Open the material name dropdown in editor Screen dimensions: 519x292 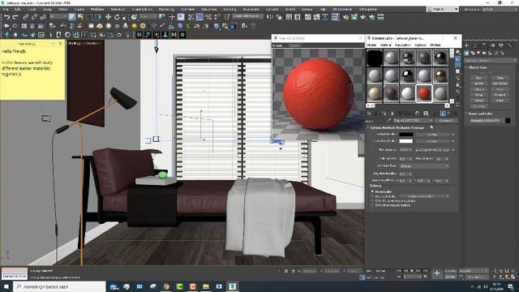[413, 121]
